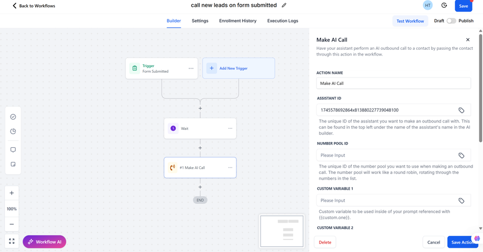
Task: Insert tag for Assistant ID field
Action: point(461,111)
